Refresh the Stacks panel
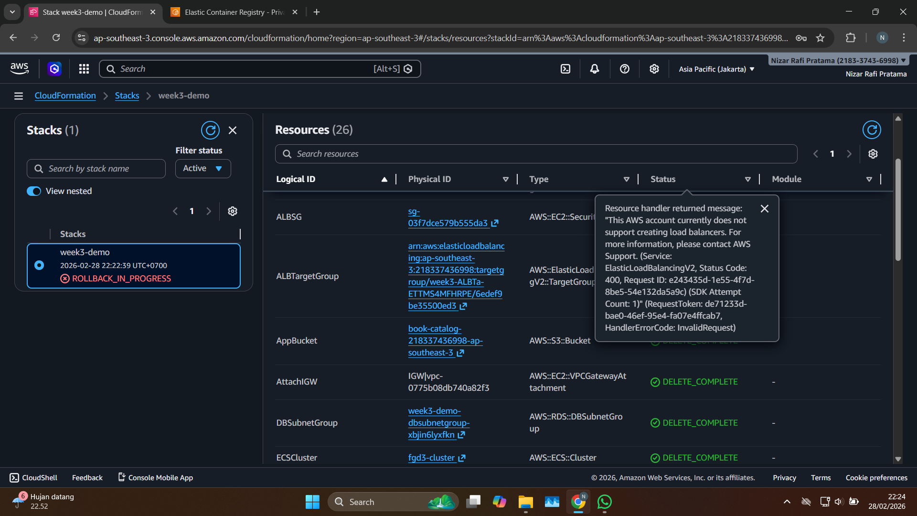 [210, 130]
